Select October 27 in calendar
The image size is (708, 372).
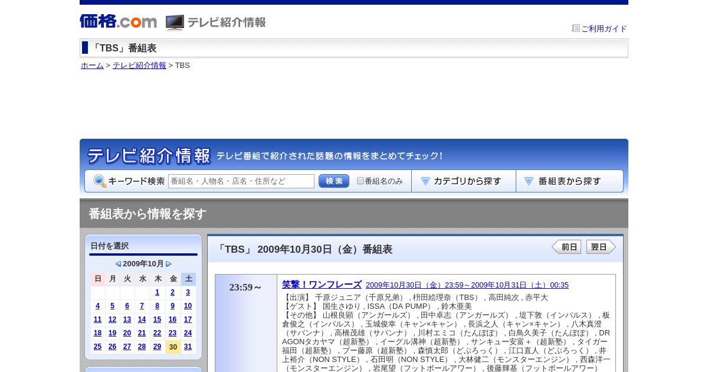tap(127, 347)
